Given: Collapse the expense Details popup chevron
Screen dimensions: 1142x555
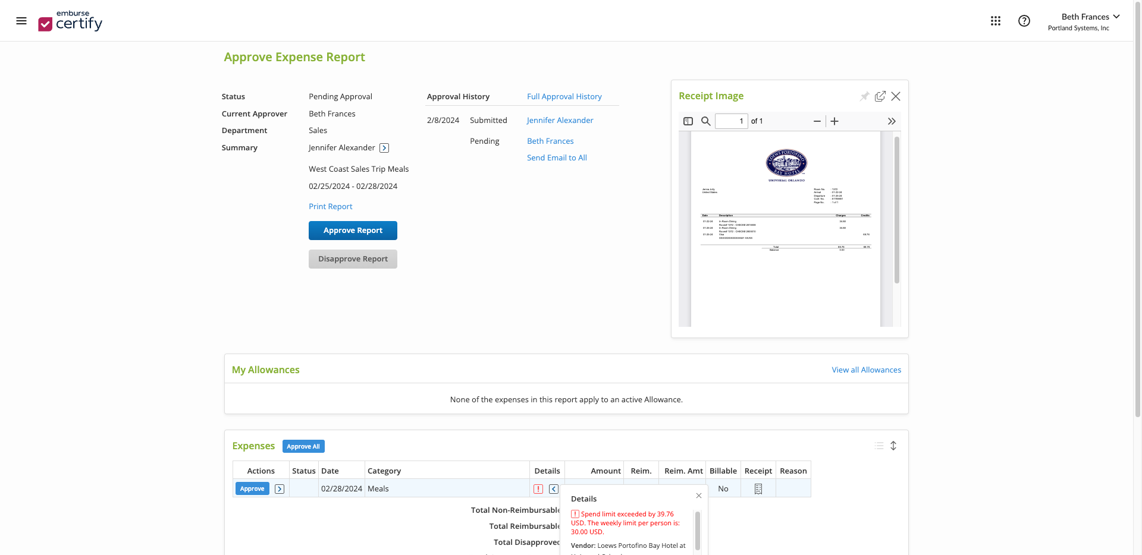Looking at the screenshot, I should (x=553, y=488).
